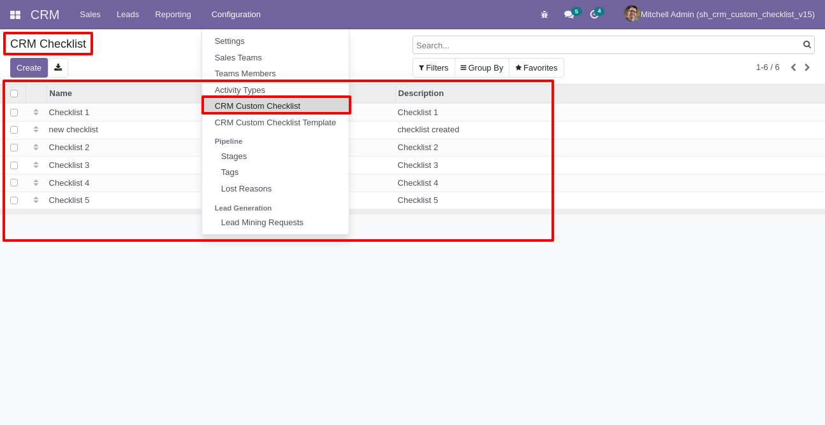Viewport: 825px width, 425px height.
Task: Click the CRM app title
Action: click(45, 15)
